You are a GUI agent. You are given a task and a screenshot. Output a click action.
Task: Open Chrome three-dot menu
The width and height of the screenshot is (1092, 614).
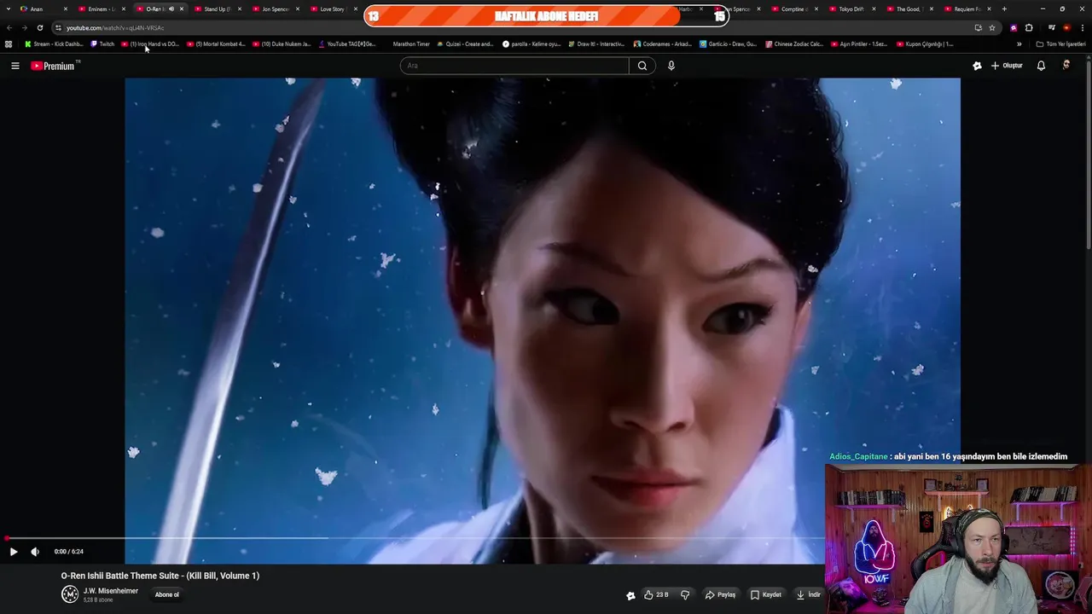[1083, 27]
